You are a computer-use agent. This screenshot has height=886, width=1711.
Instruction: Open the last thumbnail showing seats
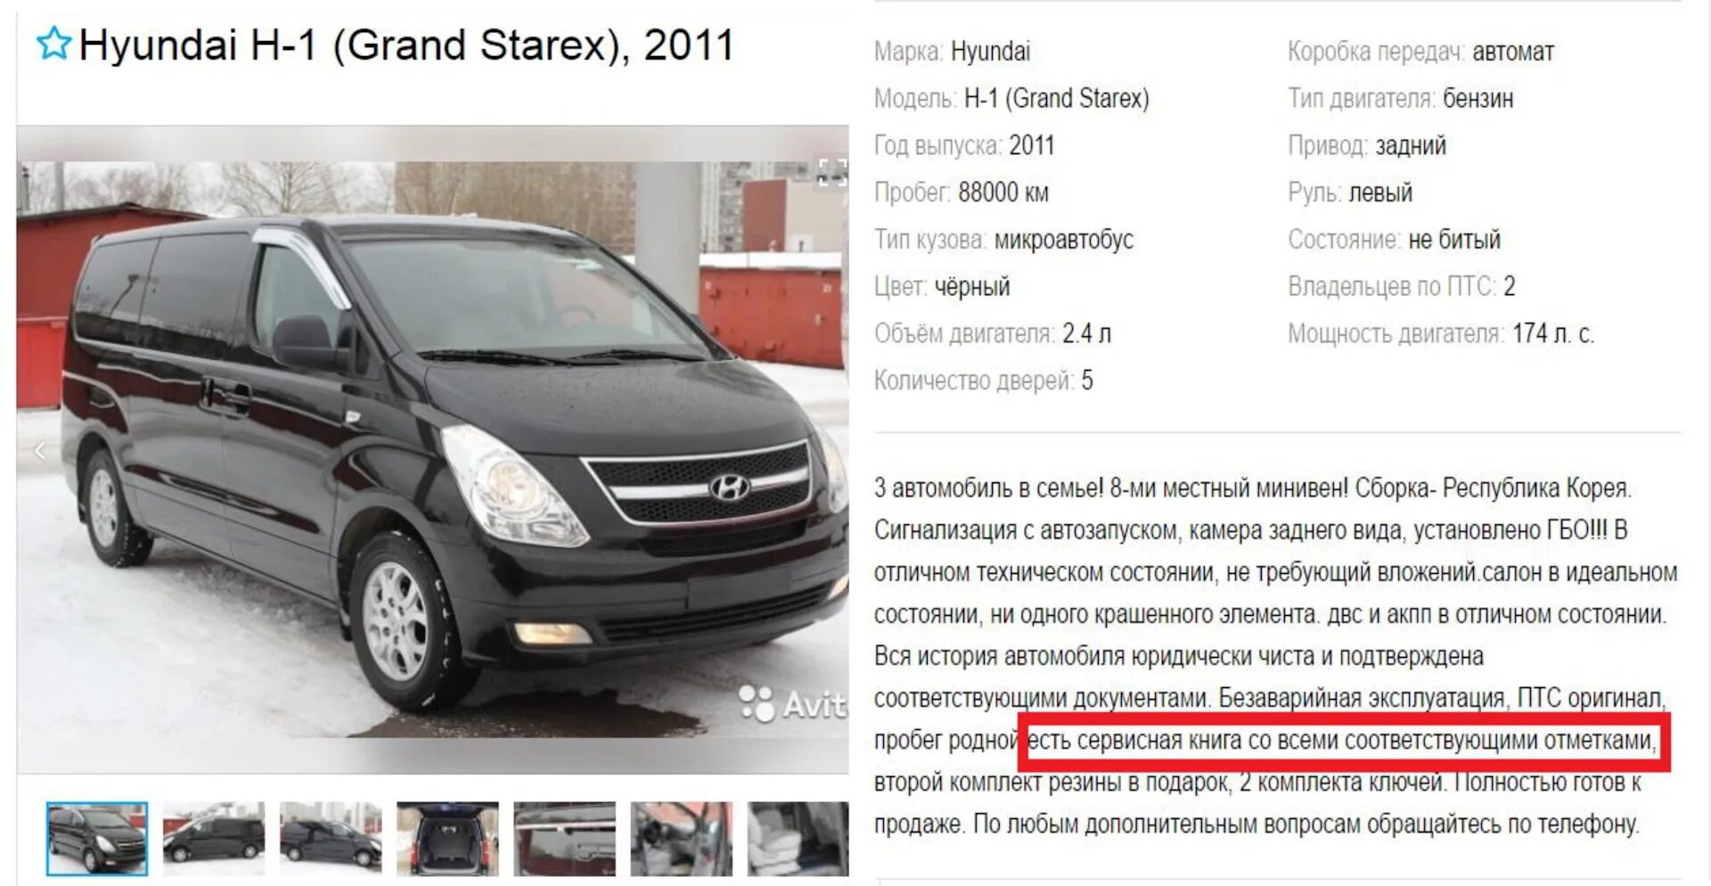(x=798, y=839)
